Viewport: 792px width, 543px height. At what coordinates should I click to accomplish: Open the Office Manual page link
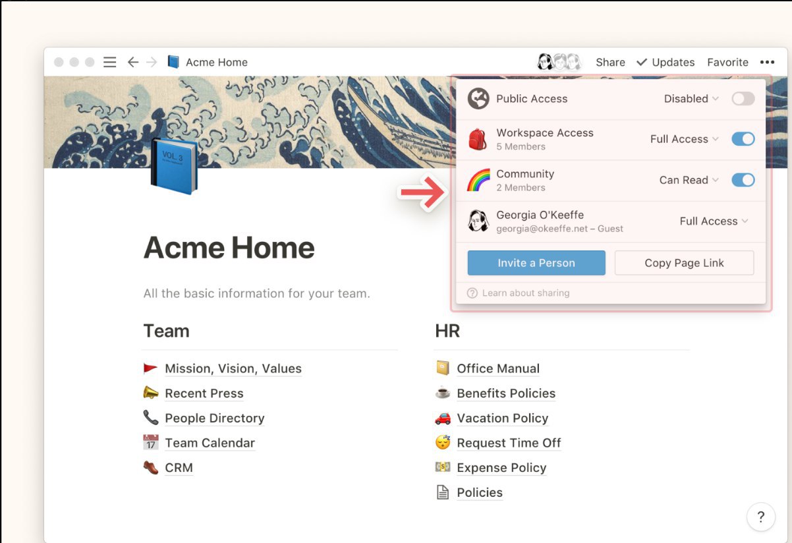click(x=498, y=368)
